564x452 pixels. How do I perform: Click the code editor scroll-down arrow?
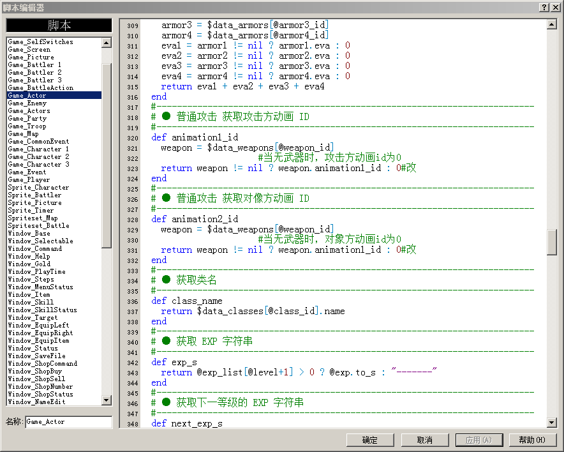coord(551,422)
